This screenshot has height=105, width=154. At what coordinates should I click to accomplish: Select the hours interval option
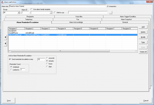coord(47,64)
